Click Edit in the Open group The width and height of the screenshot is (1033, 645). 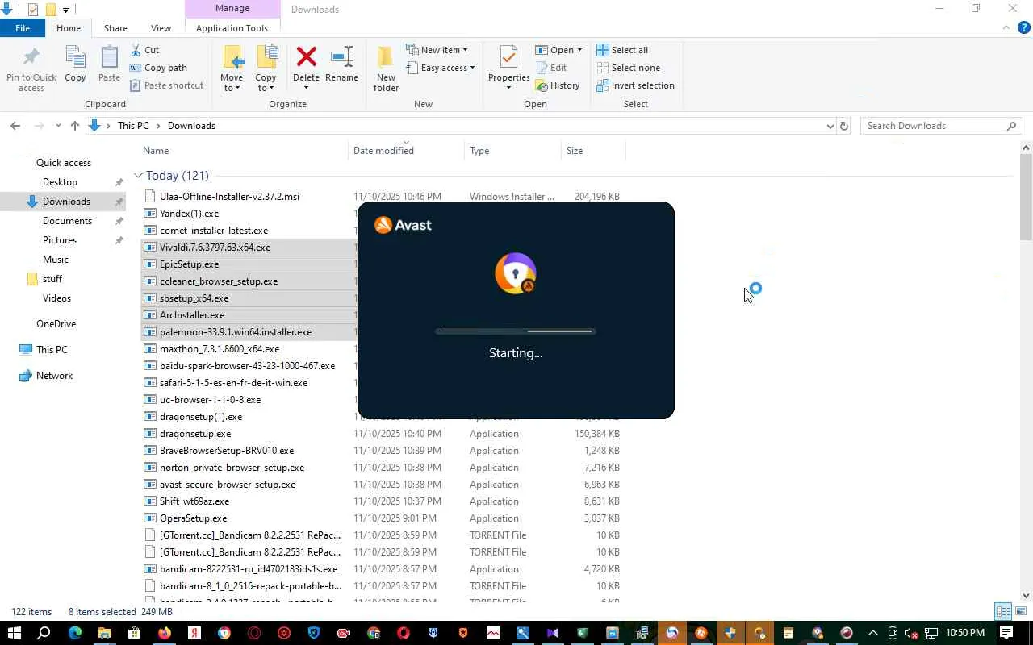click(x=550, y=68)
